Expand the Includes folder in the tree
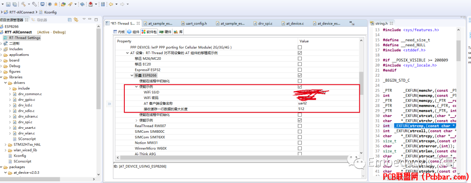This screenshot has width=471, height=183. point(1,49)
